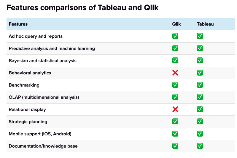Click the Mobile support (iOS, Android) label
This screenshot has width=237, height=158.
(x=40, y=134)
